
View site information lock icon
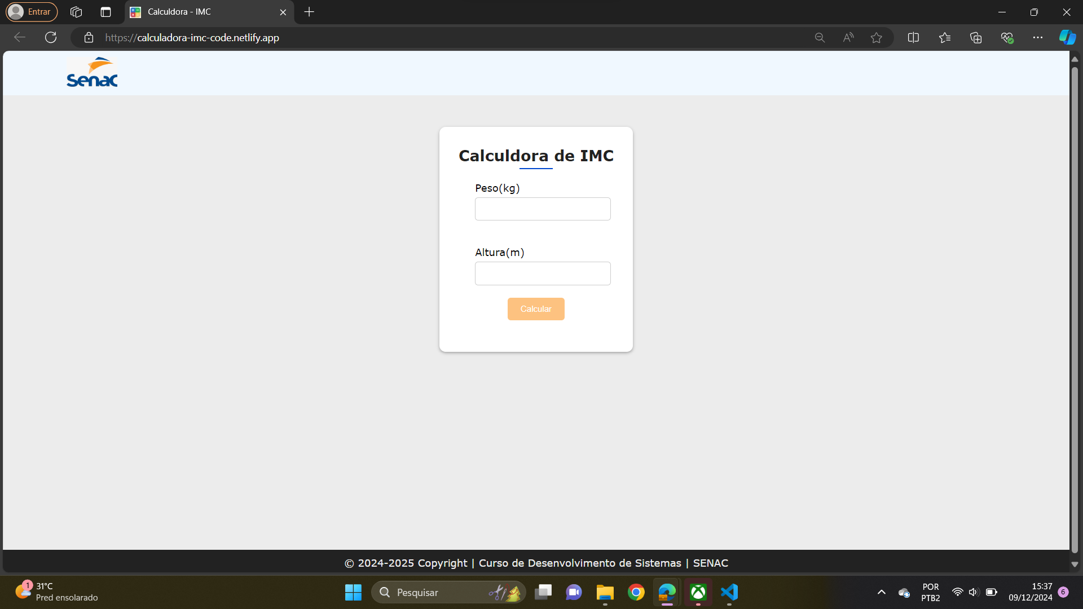click(89, 38)
